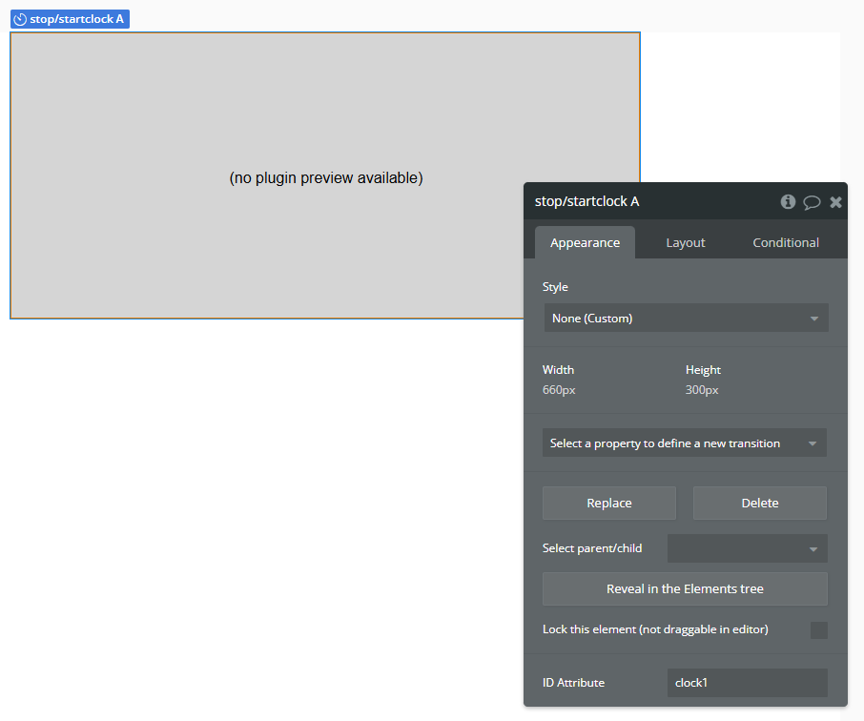864x721 pixels.
Task: Switch to the Layout tab
Action: coord(685,242)
